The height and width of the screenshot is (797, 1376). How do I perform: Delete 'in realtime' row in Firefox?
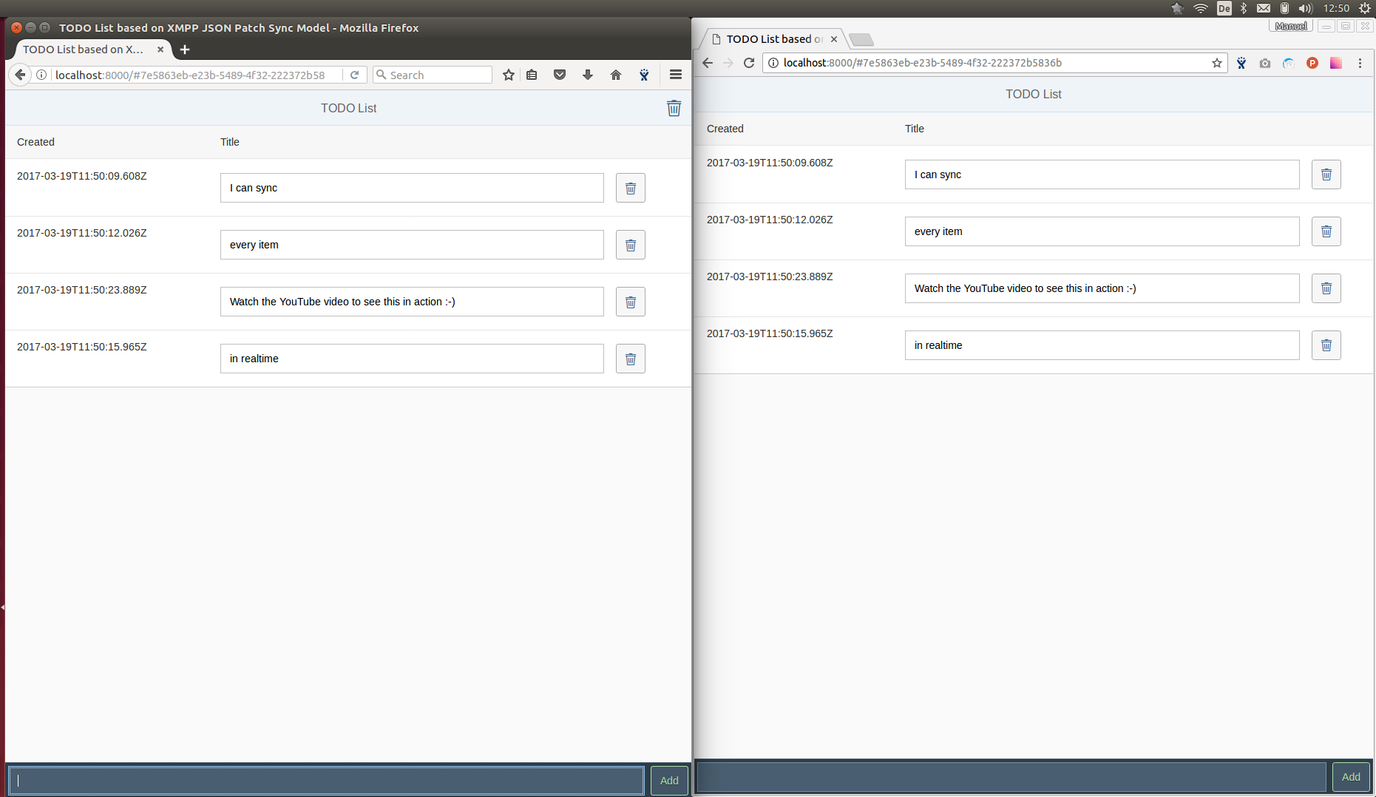631,359
